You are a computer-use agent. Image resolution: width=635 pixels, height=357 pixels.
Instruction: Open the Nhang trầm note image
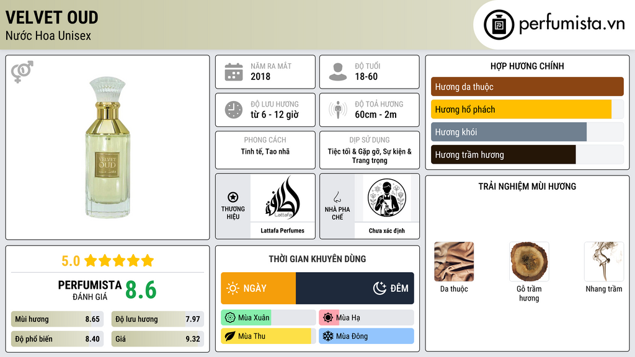(x=604, y=262)
